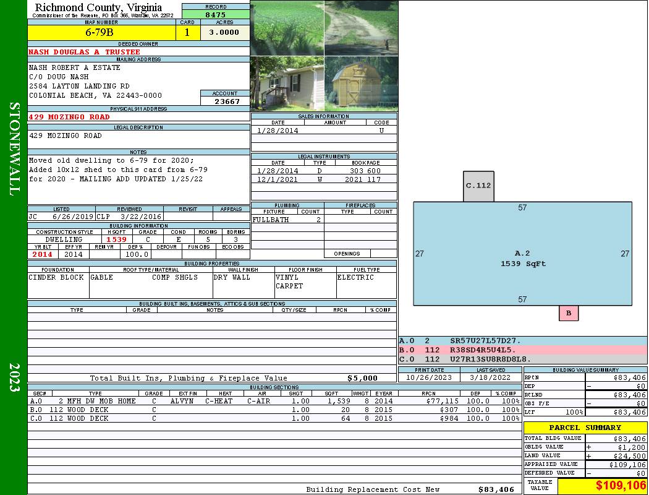Select the yellow PARCEL SUMMARY header
649x495 pixels.
[x=585, y=428]
